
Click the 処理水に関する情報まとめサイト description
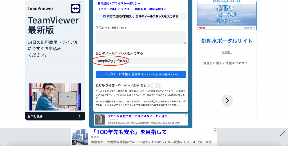click(x=227, y=63)
